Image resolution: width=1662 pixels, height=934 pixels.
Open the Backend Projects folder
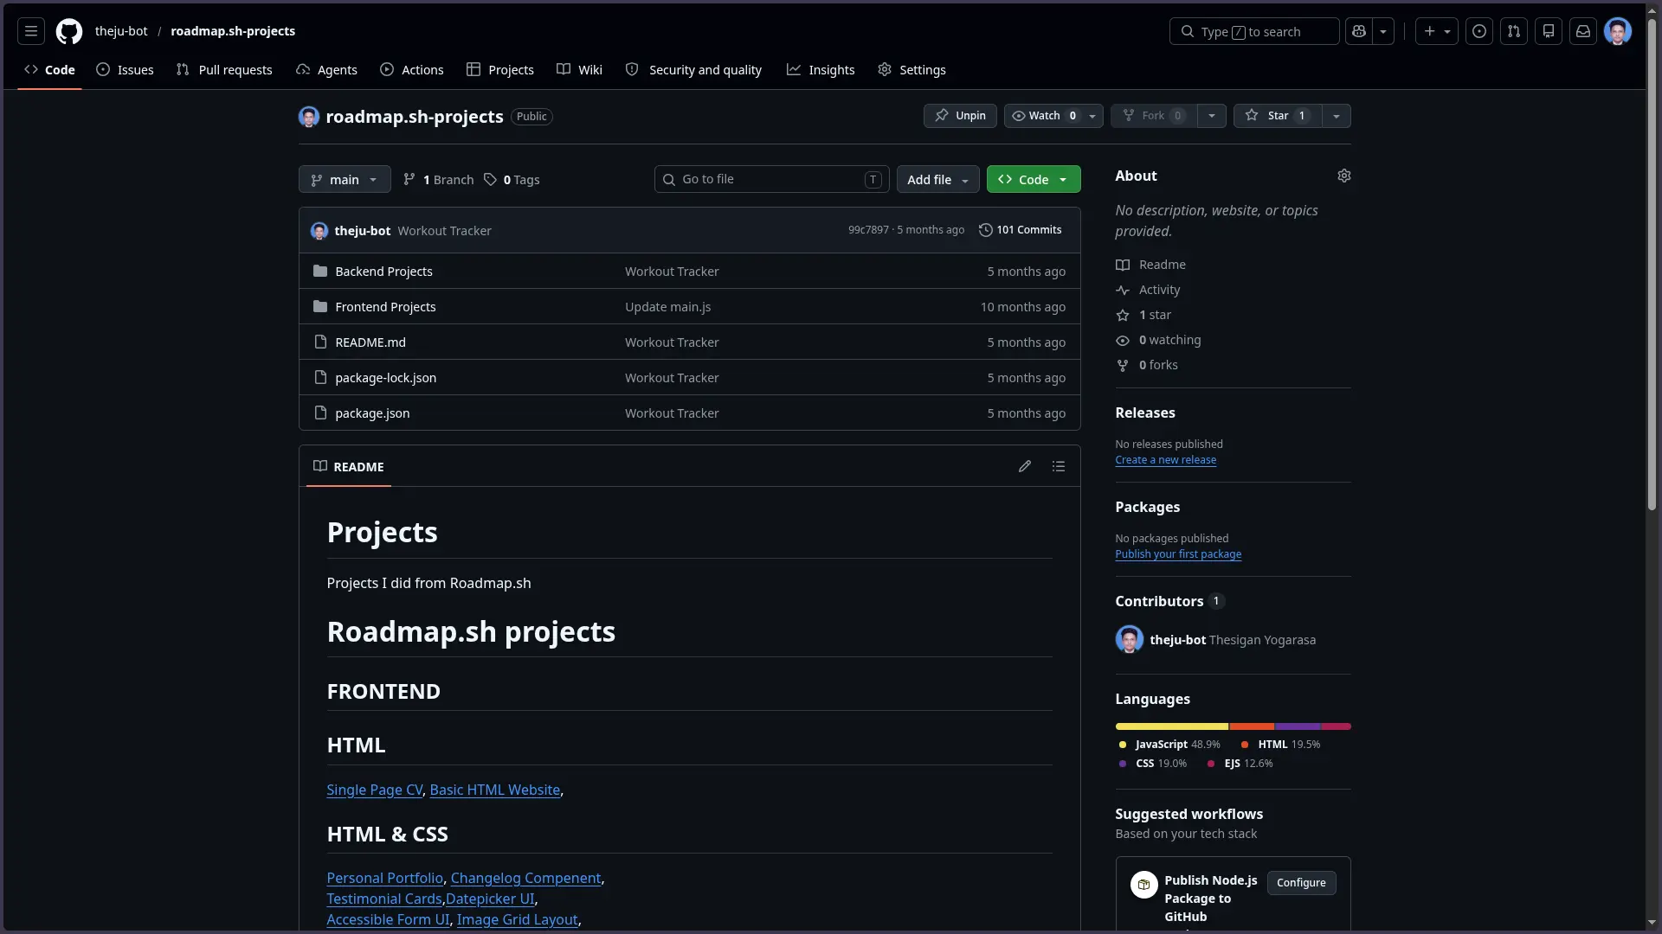pos(383,272)
